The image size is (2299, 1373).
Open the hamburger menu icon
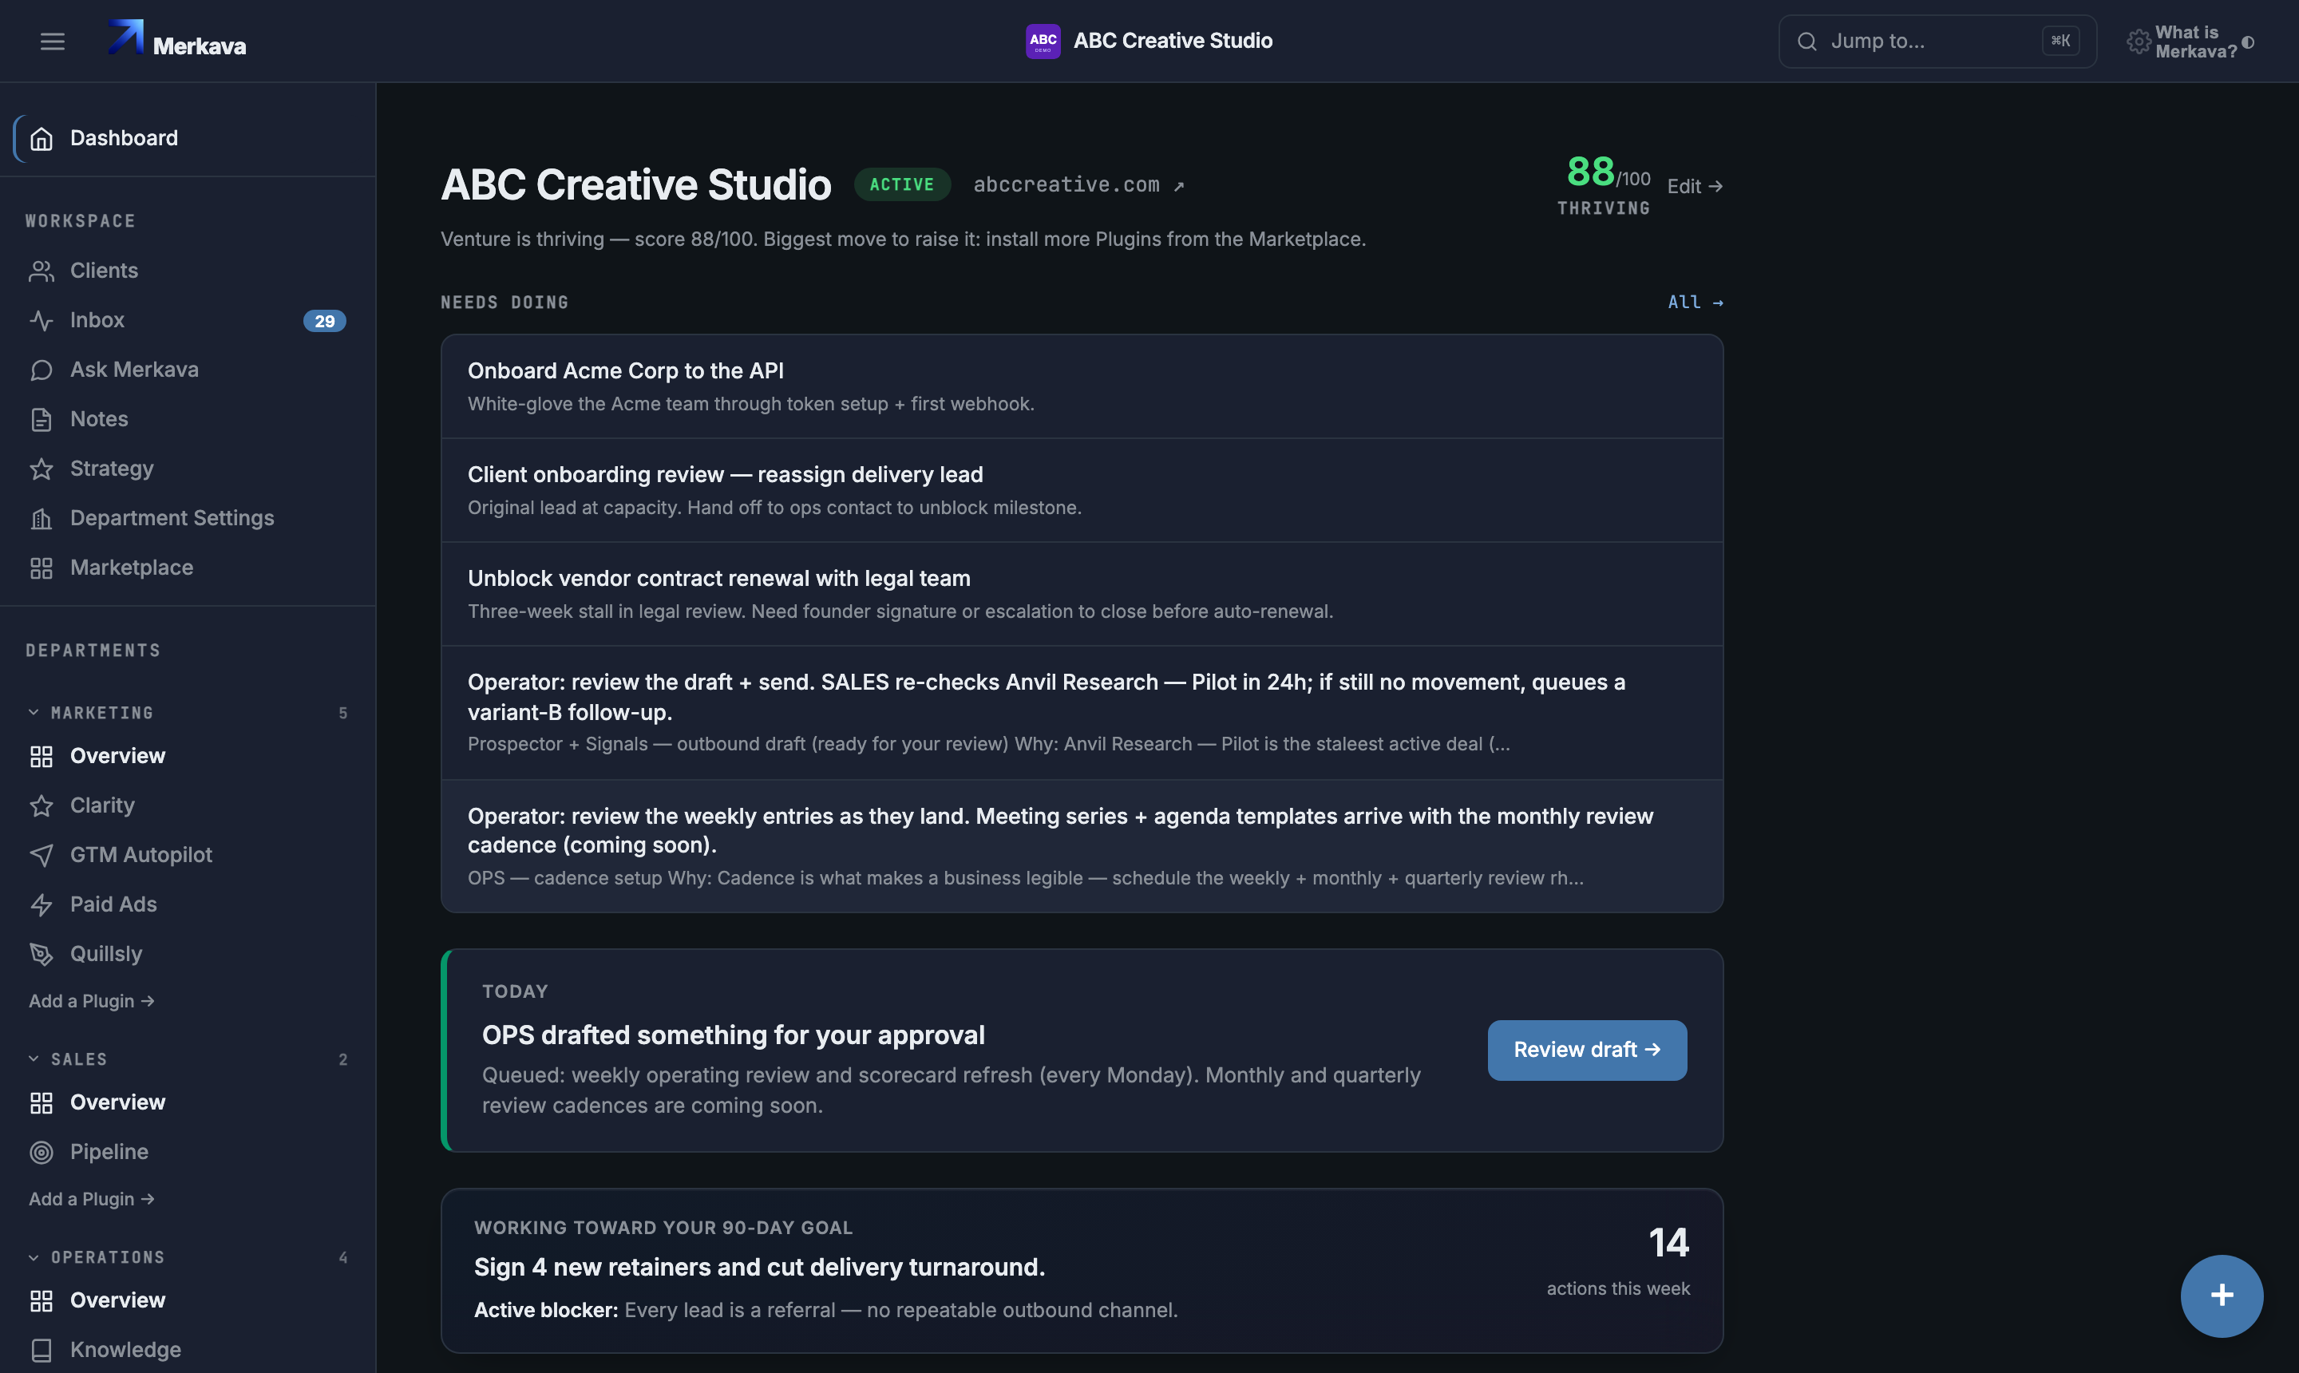(x=52, y=42)
